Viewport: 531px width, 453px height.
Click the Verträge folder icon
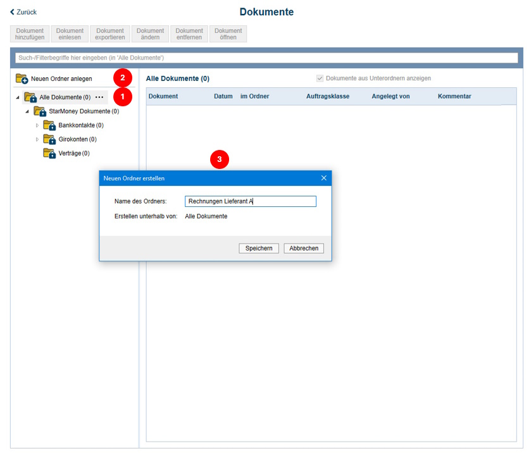49,153
